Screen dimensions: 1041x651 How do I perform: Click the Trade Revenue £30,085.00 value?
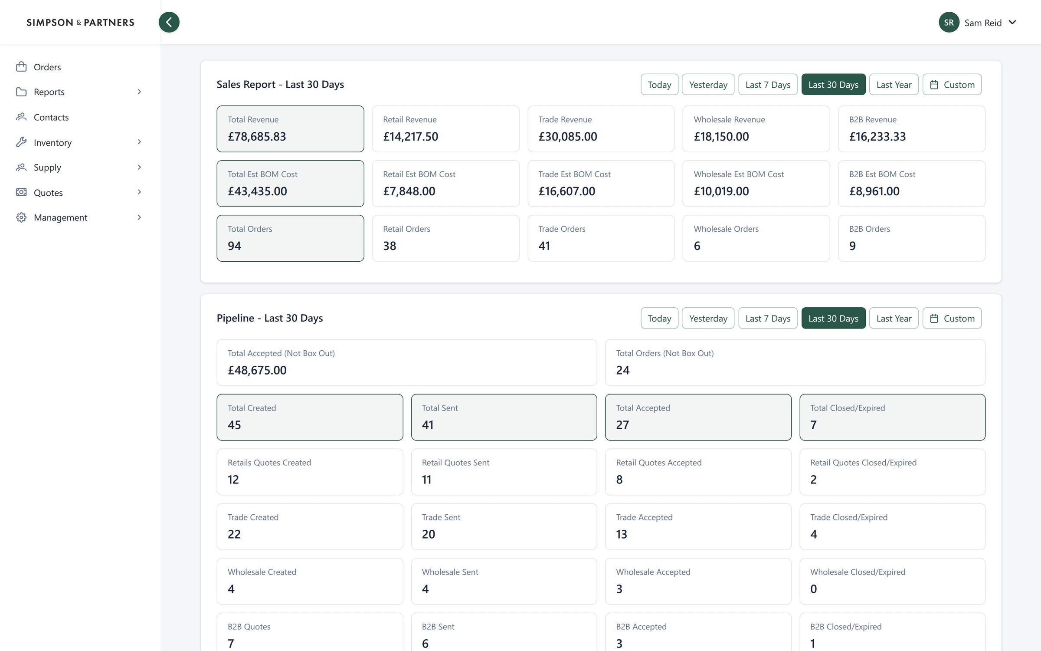(568, 137)
